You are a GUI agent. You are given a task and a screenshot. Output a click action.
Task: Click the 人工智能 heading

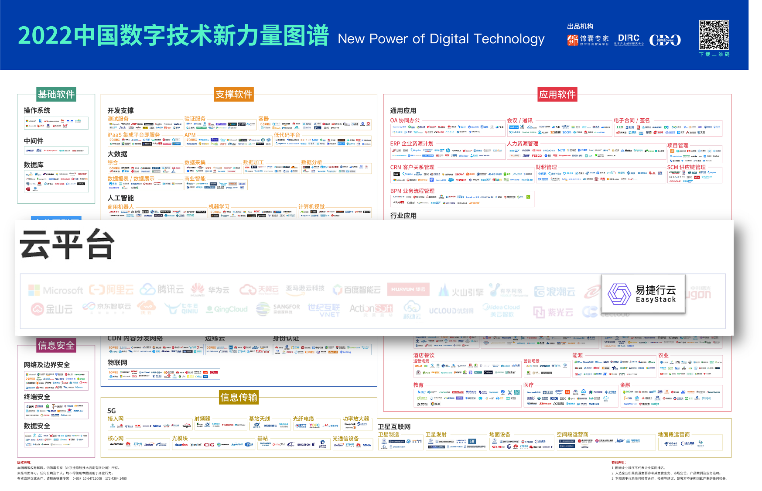tap(121, 198)
